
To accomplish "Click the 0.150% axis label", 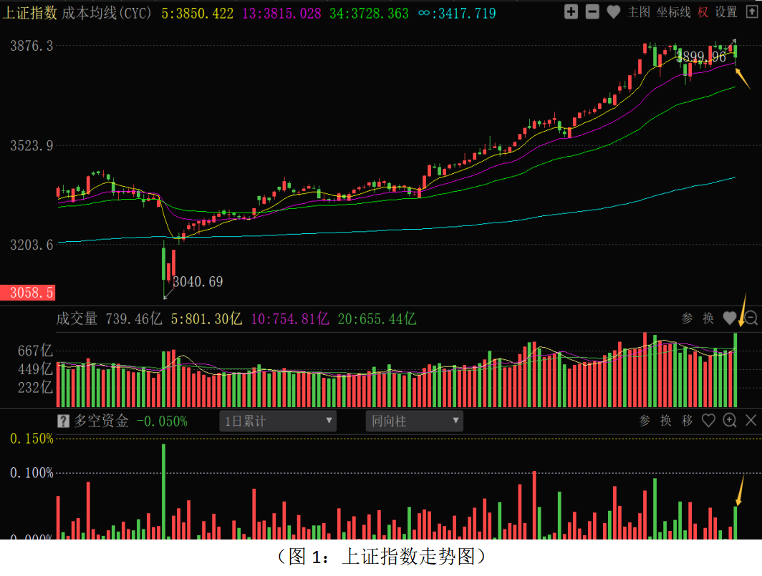I will [x=32, y=439].
